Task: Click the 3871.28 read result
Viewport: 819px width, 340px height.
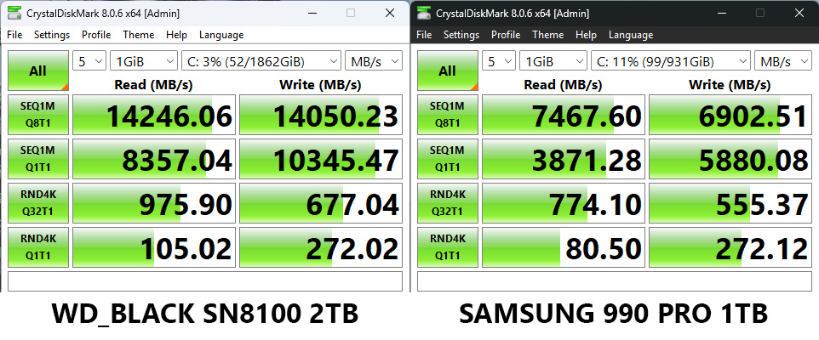Action: coord(564,160)
